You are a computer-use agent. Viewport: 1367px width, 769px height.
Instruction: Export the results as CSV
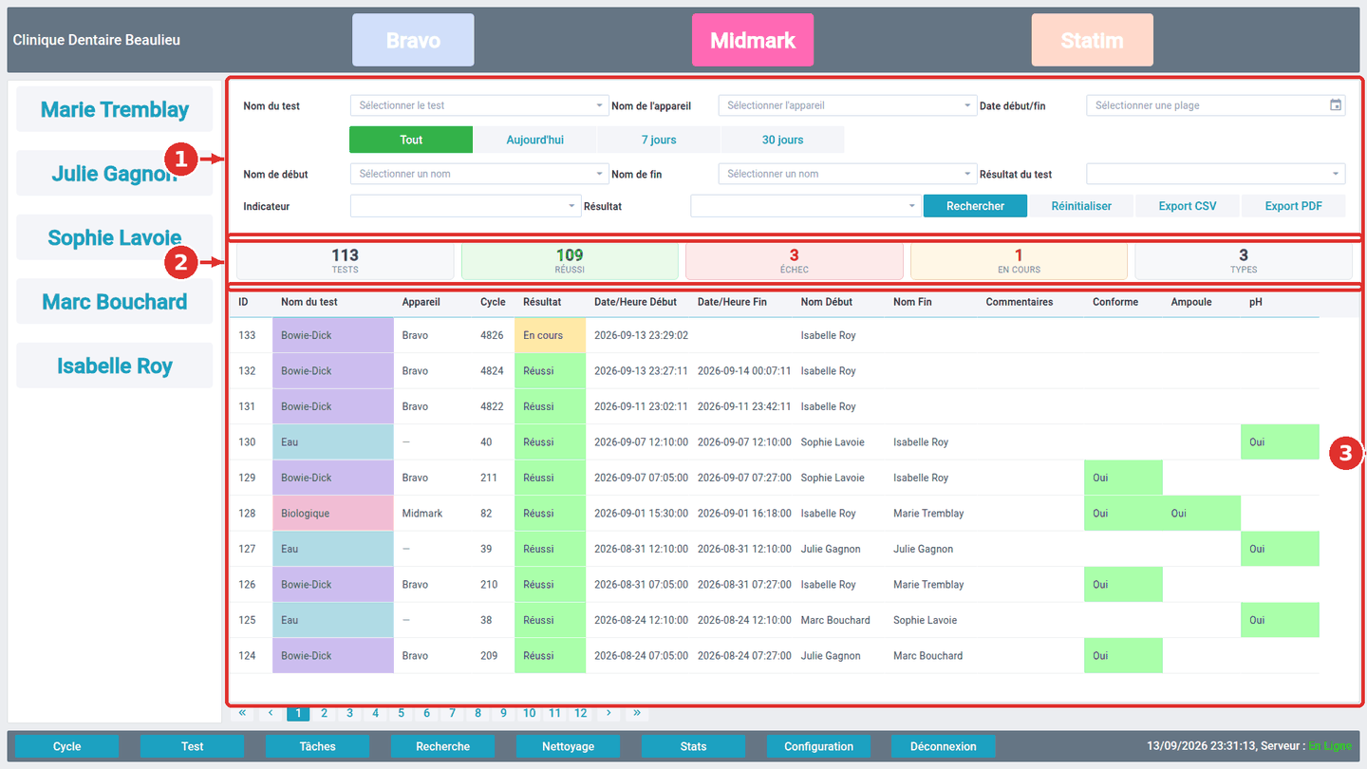[1188, 206]
